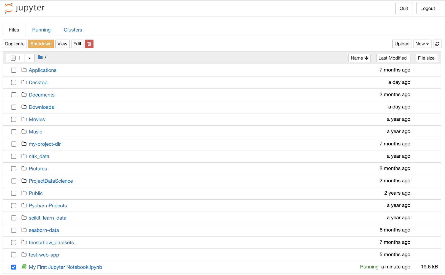Tick the Downloads folder checkbox
This screenshot has height=275, width=445.
click(x=14, y=107)
